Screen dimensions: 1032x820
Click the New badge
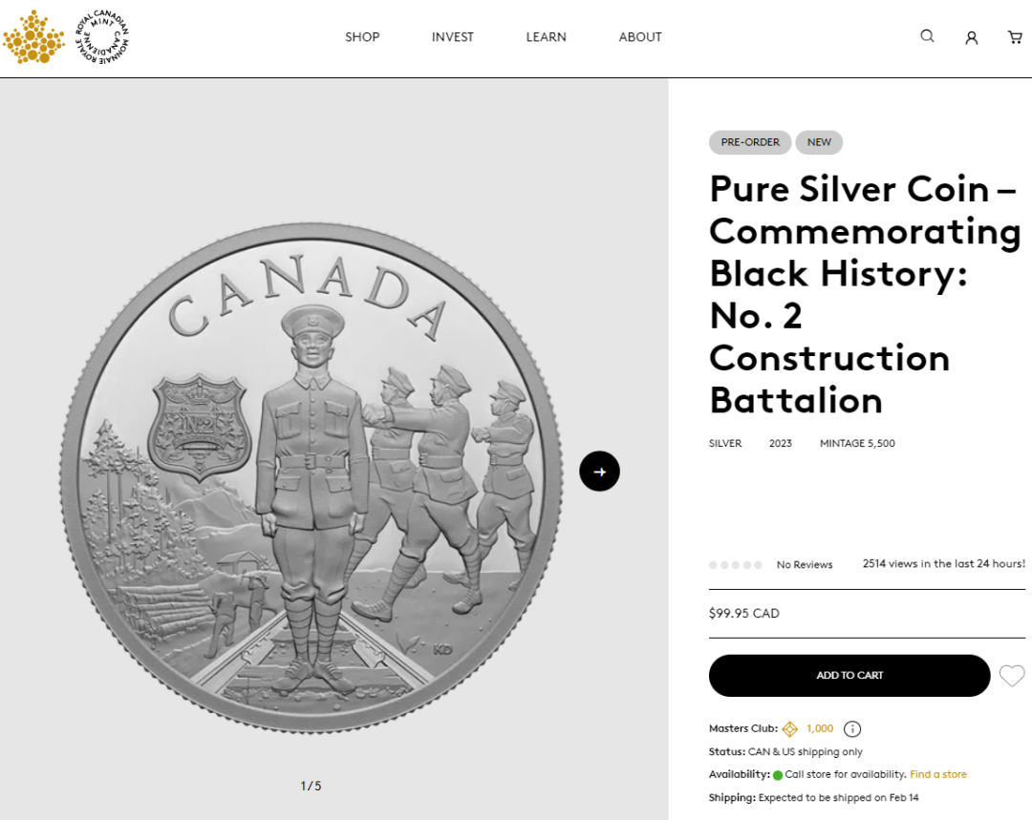click(x=819, y=142)
